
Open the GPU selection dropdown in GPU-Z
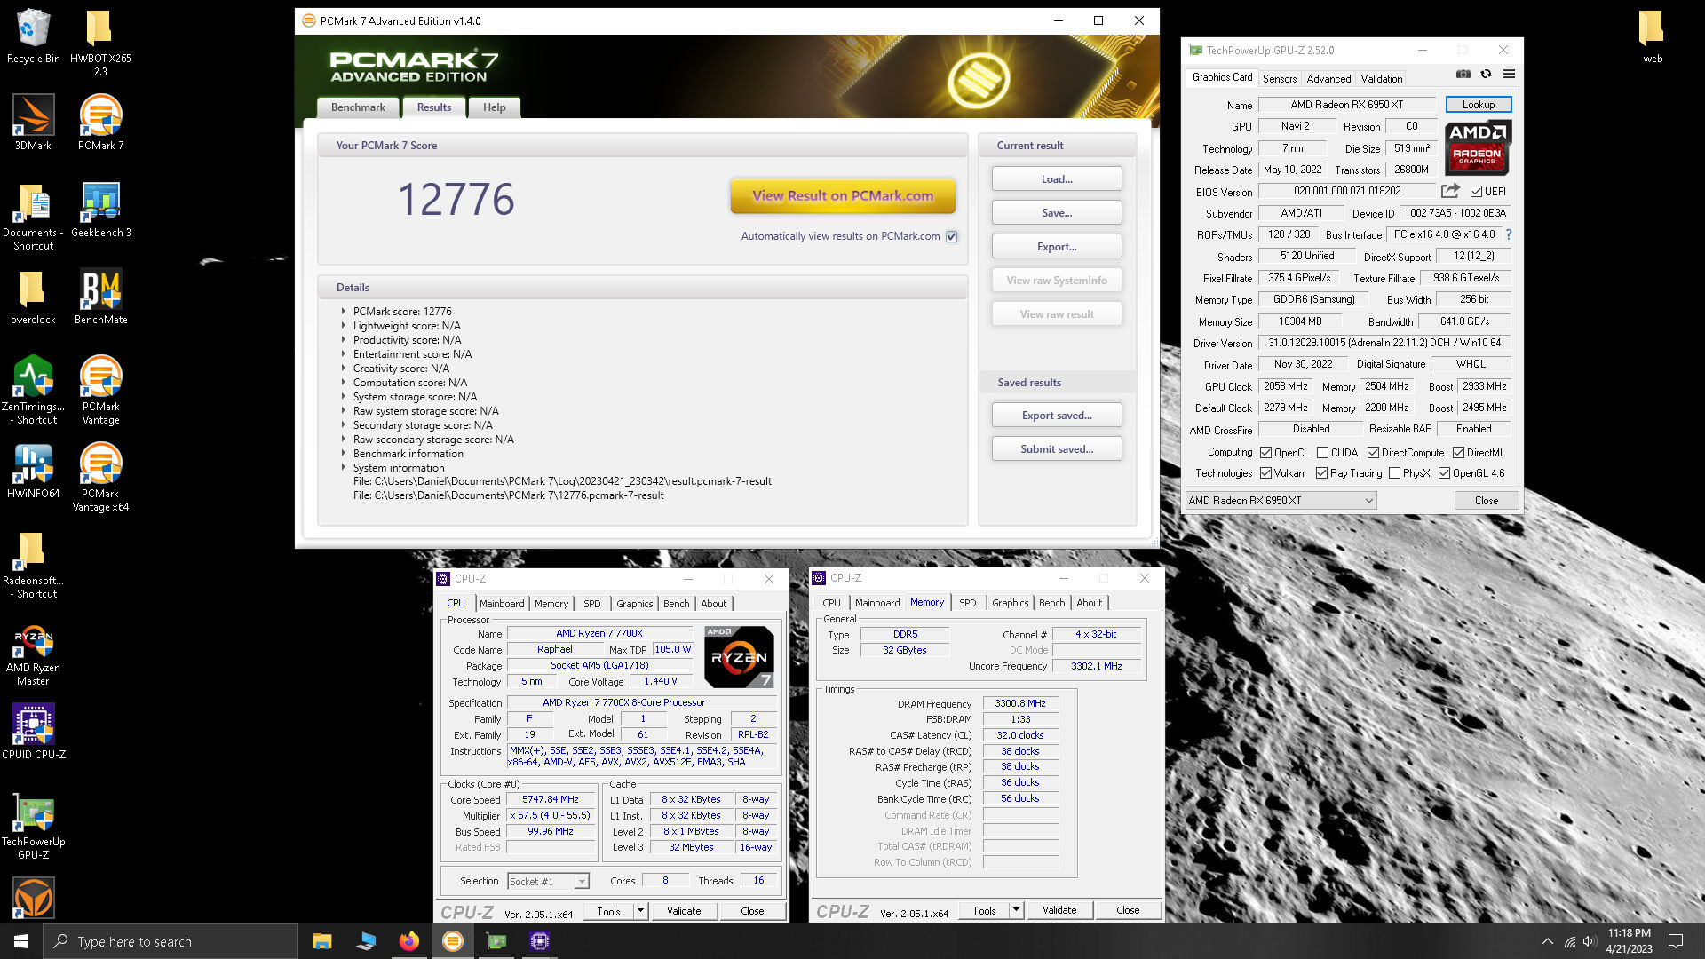pos(1281,501)
